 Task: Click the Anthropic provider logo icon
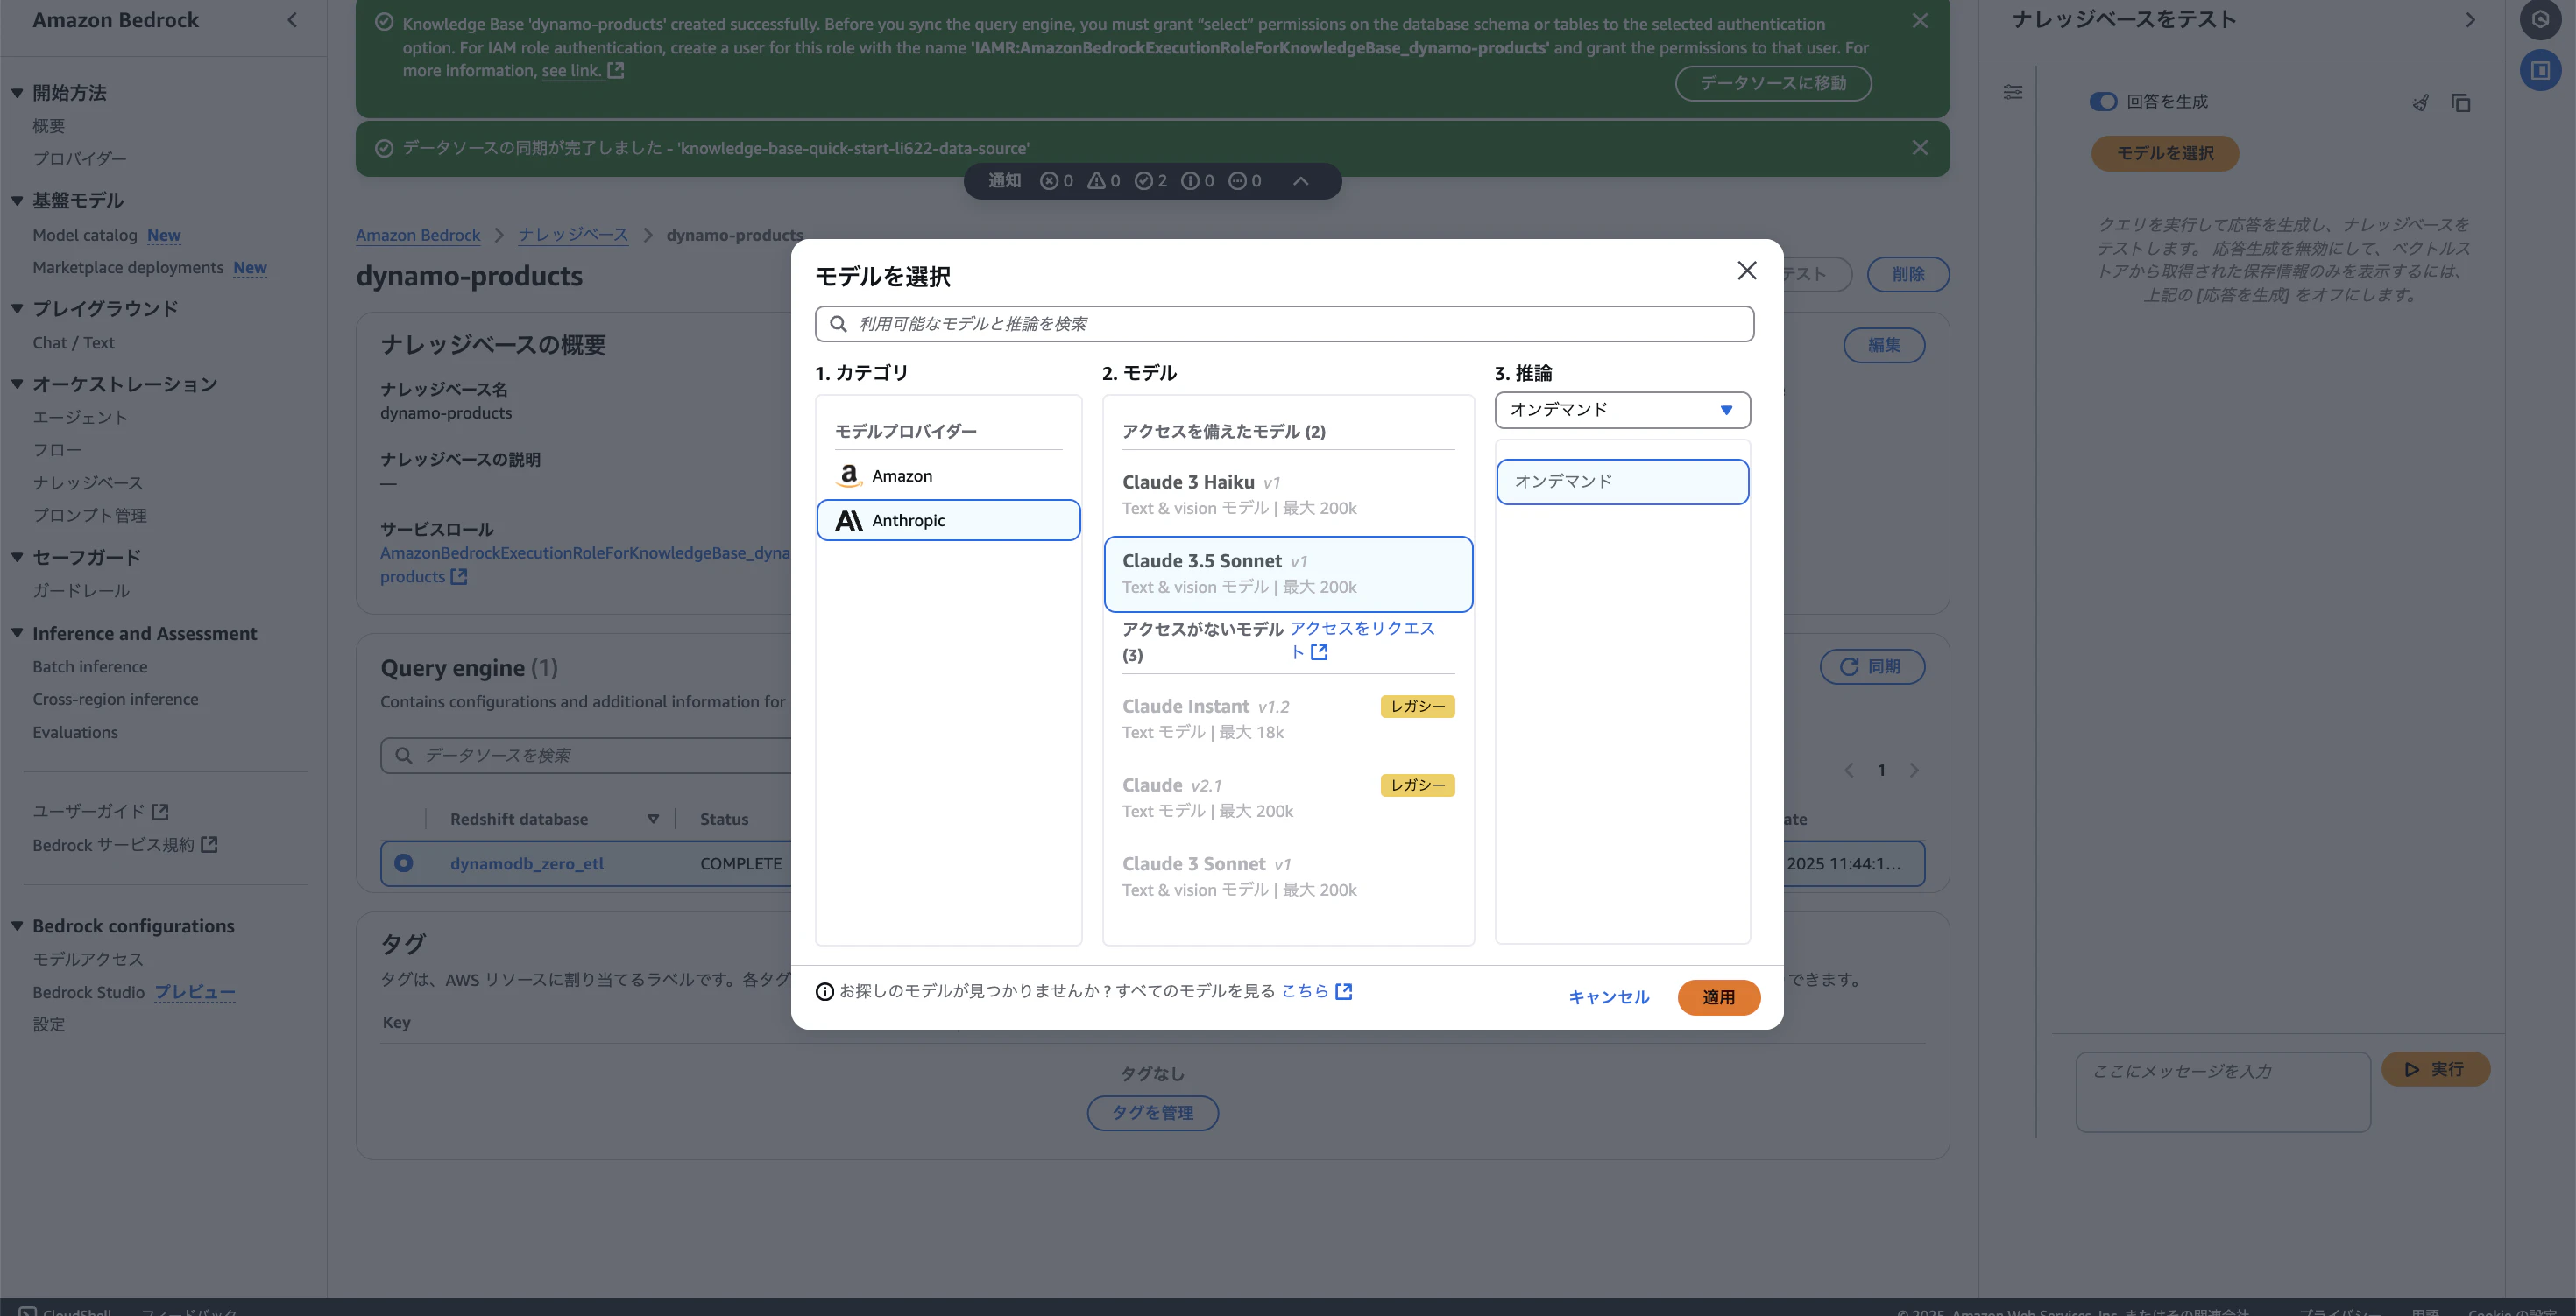click(x=849, y=521)
